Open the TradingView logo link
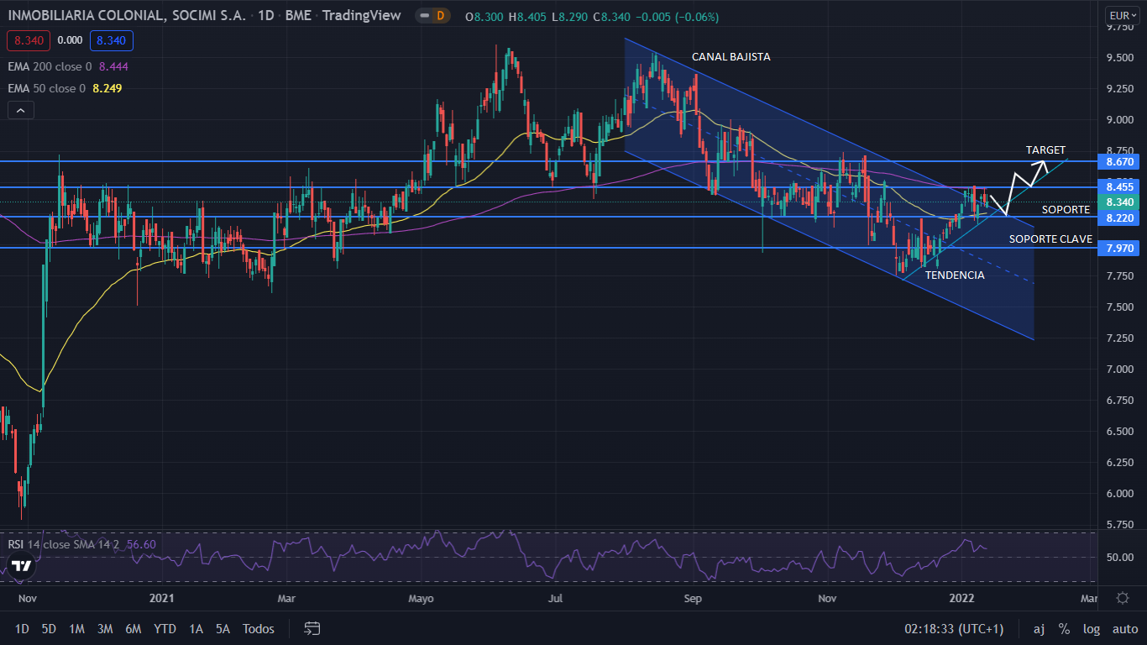Screen dimensions: 1147x645 point(22,565)
